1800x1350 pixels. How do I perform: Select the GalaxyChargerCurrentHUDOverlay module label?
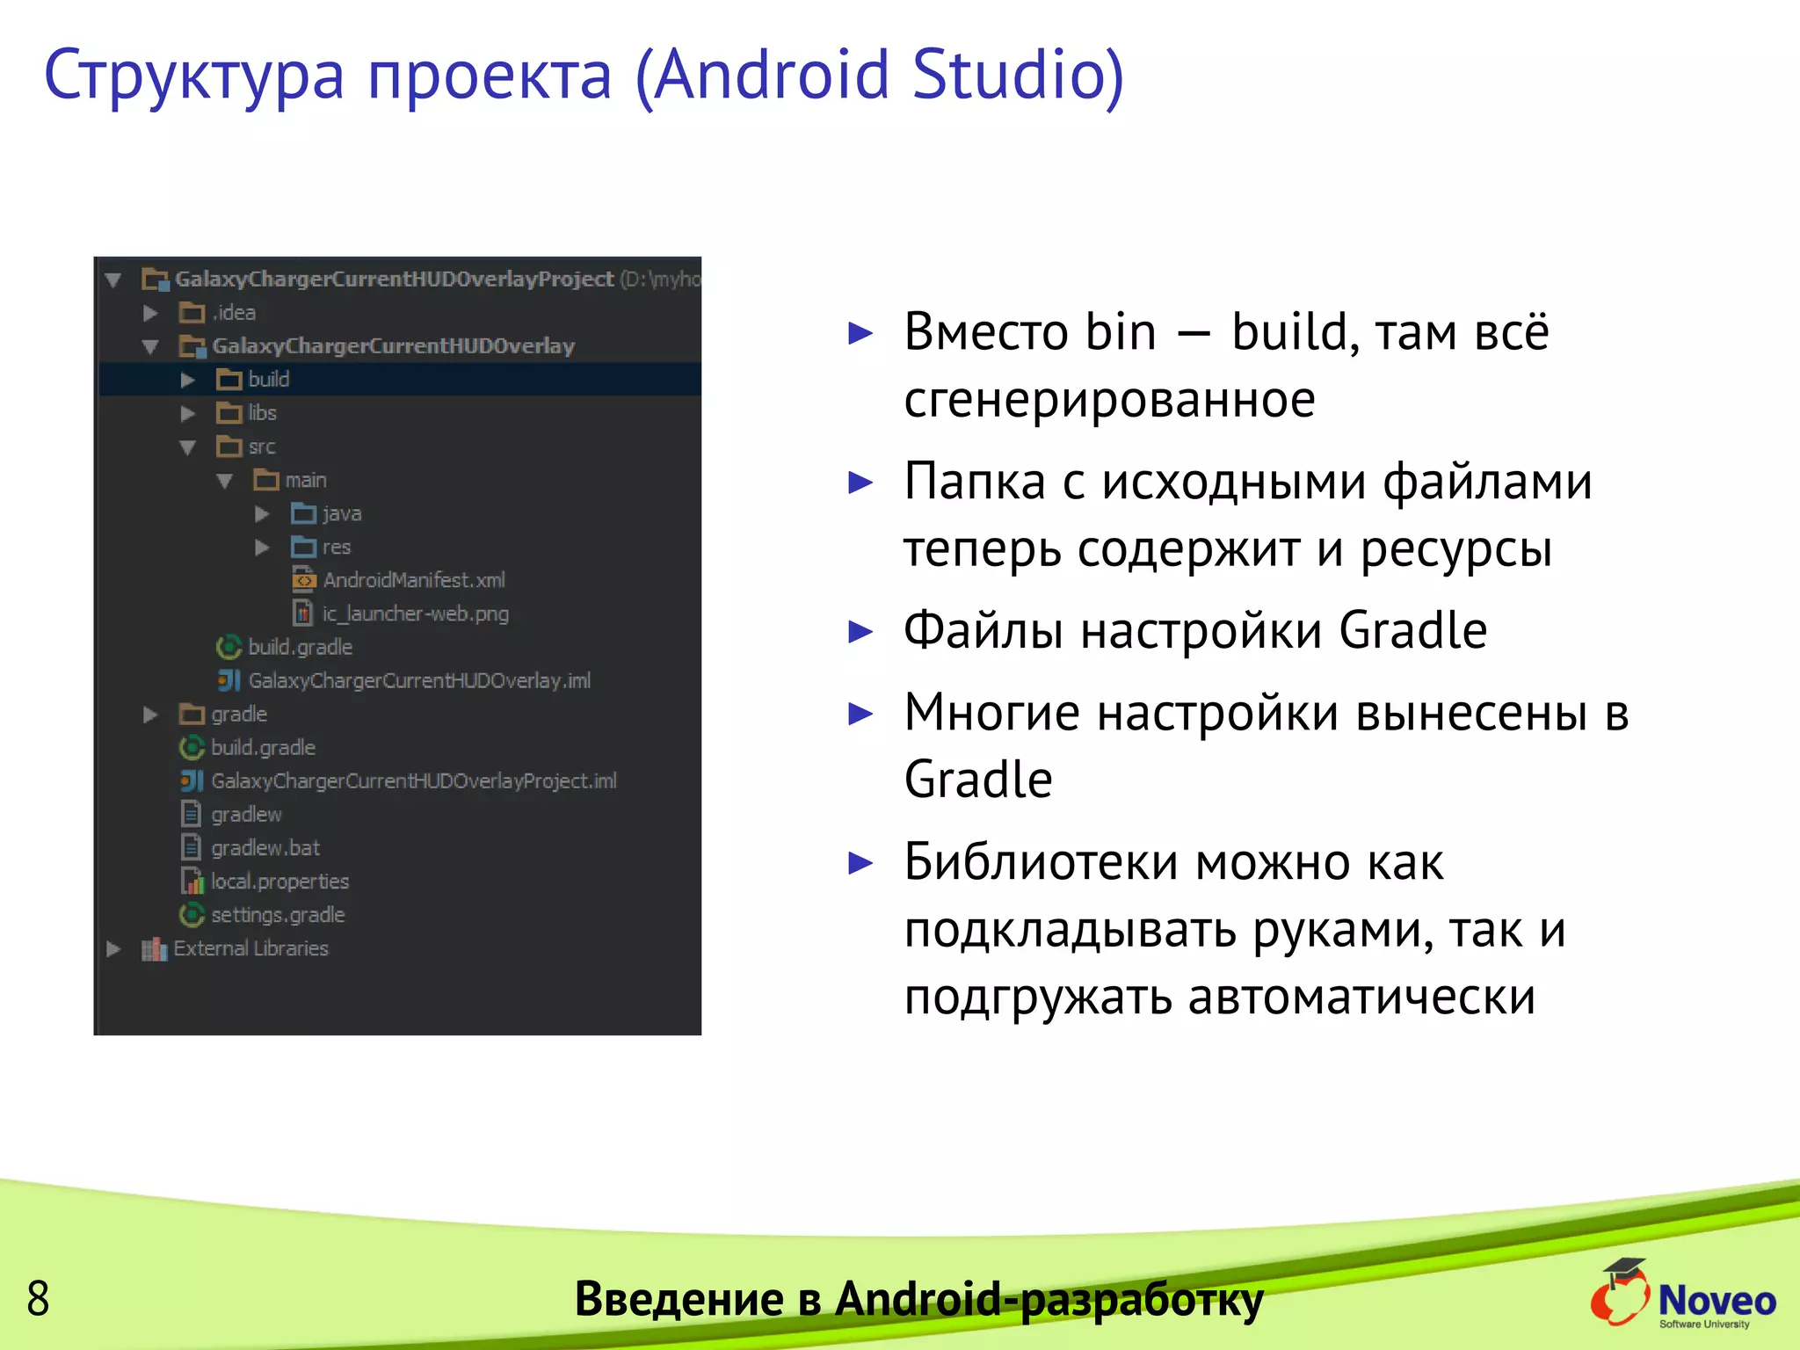pos(393,346)
